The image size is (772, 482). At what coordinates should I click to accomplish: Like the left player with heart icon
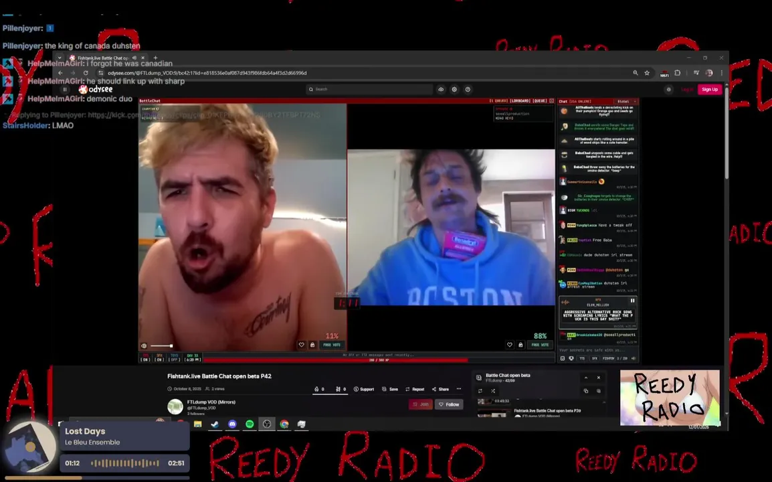[x=301, y=345]
